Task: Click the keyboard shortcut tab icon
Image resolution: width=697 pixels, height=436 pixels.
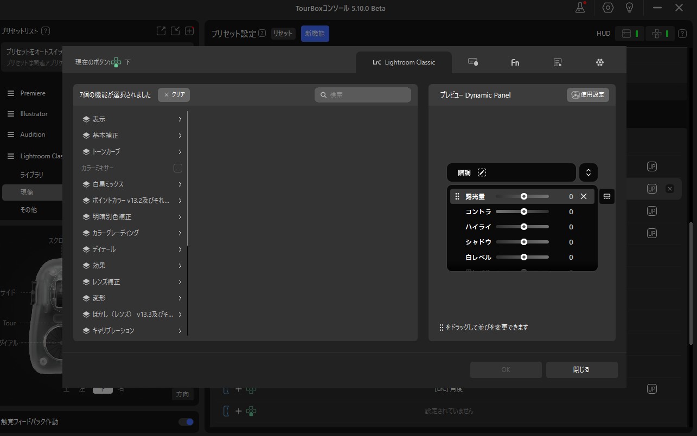Action: pos(473,62)
